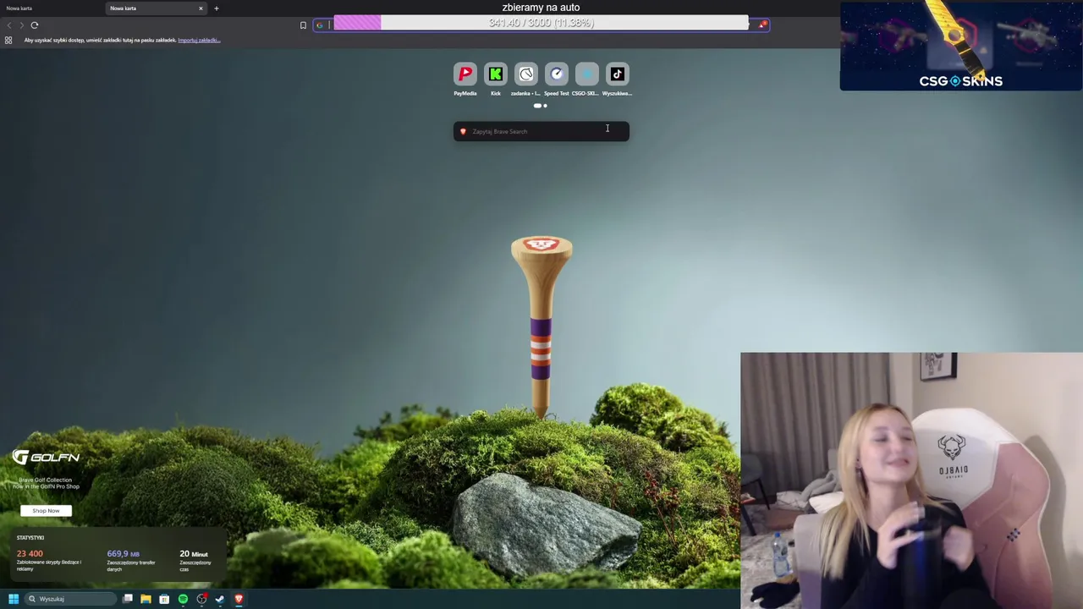1083x609 pixels.
Task: Click the "zbieramy na auto" goal progress bar
Action: pos(541,23)
